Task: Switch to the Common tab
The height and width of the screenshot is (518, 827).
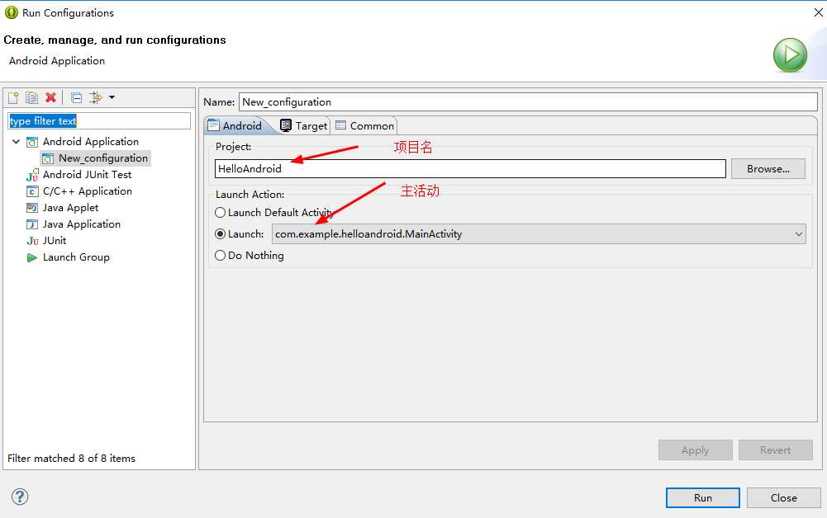Action: tap(365, 126)
